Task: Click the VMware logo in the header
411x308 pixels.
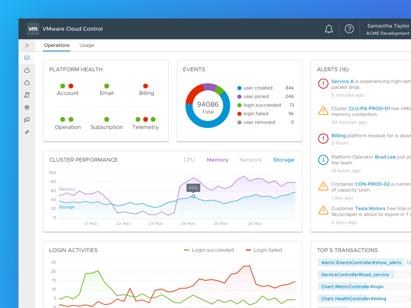Action: (x=33, y=29)
